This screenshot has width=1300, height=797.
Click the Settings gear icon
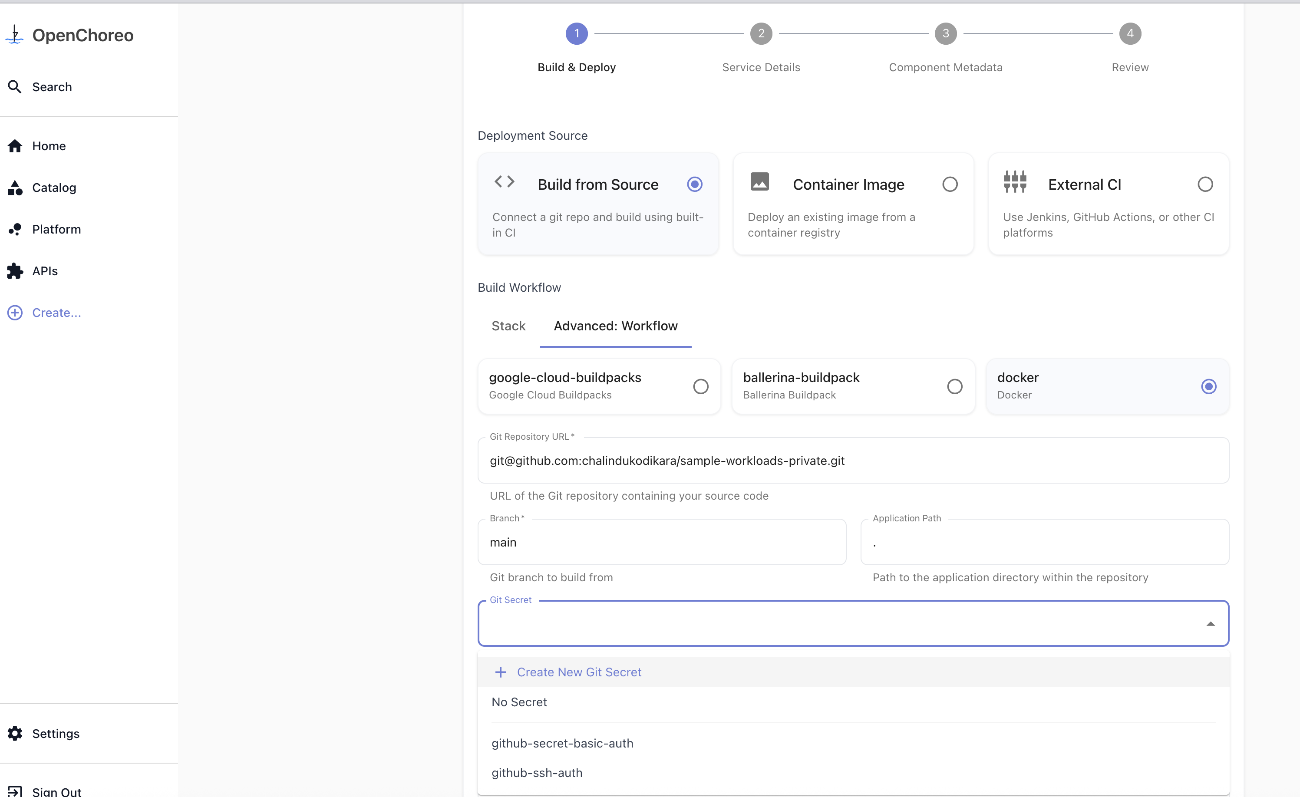click(15, 733)
